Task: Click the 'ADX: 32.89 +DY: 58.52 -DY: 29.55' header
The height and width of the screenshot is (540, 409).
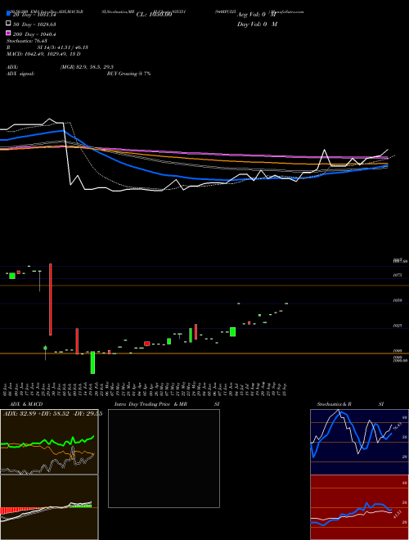Action: (x=52, y=413)
